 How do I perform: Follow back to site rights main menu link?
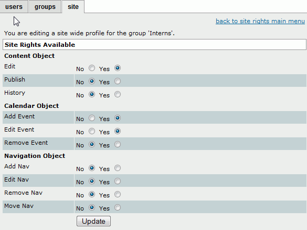click(x=260, y=21)
